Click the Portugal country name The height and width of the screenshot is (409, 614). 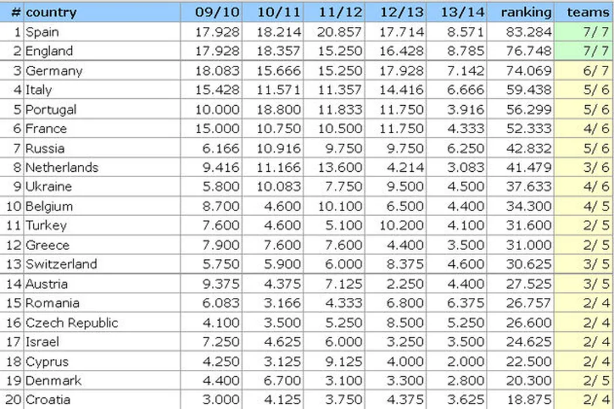51,109
